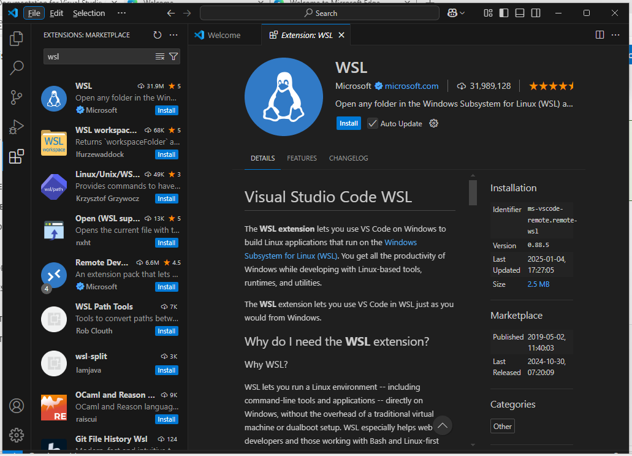Refresh the extensions marketplace list
Image resolution: width=632 pixels, height=456 pixels.
click(158, 36)
